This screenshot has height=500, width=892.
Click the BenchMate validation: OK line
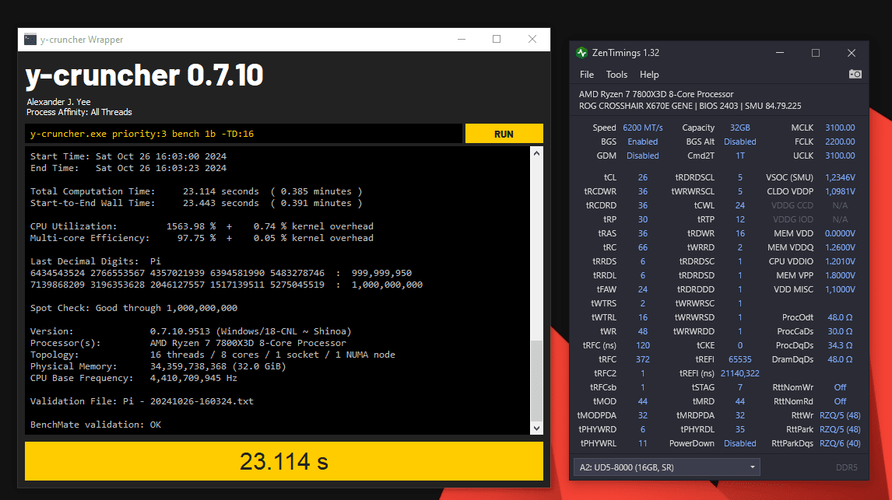[96, 425]
